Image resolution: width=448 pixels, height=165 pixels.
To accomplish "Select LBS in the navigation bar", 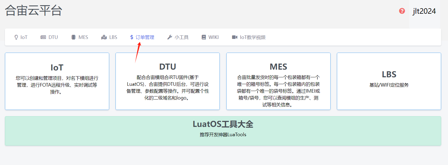I will pos(109,37).
